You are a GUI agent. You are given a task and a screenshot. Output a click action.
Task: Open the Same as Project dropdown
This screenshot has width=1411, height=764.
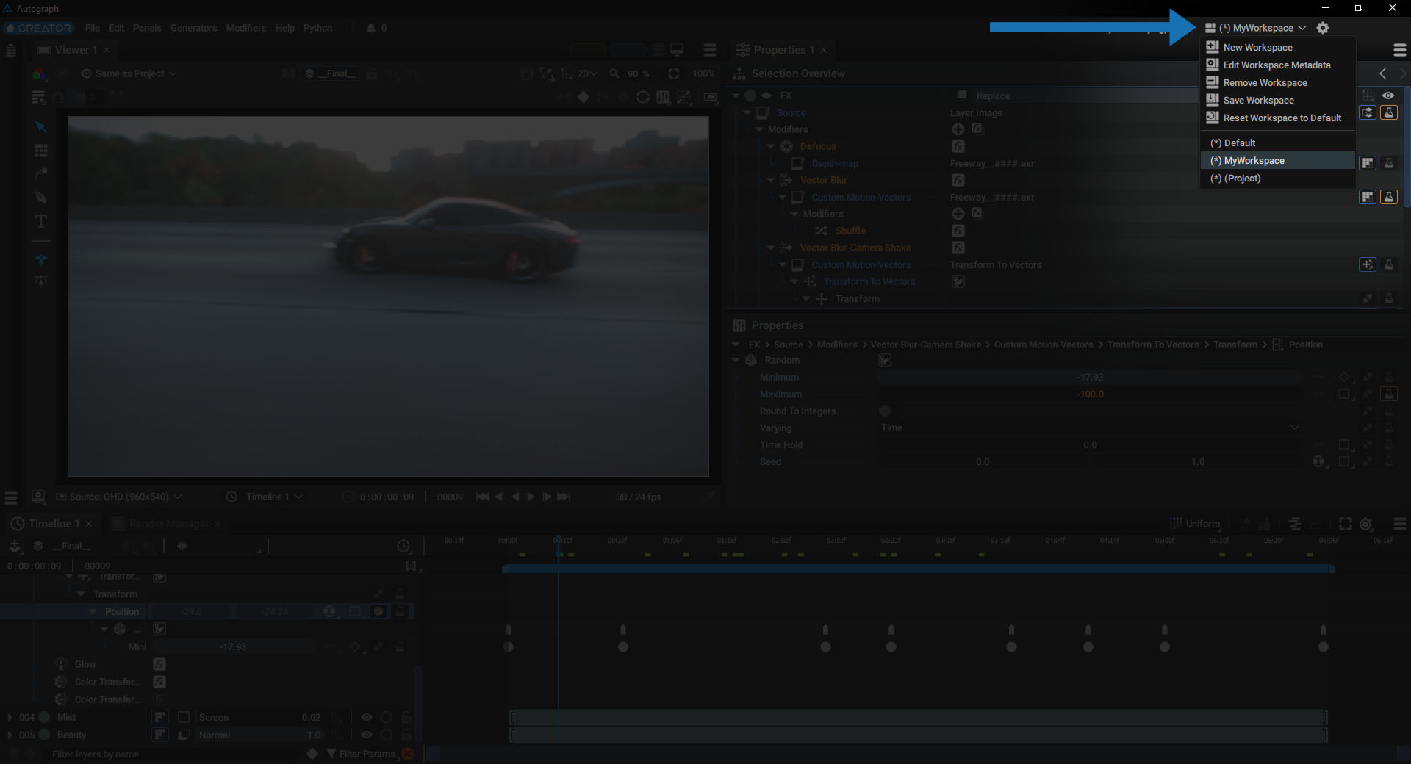click(x=129, y=73)
